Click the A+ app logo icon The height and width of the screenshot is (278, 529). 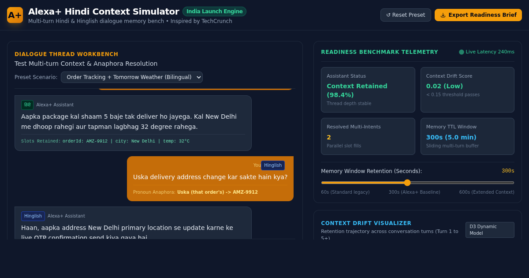tap(15, 15)
